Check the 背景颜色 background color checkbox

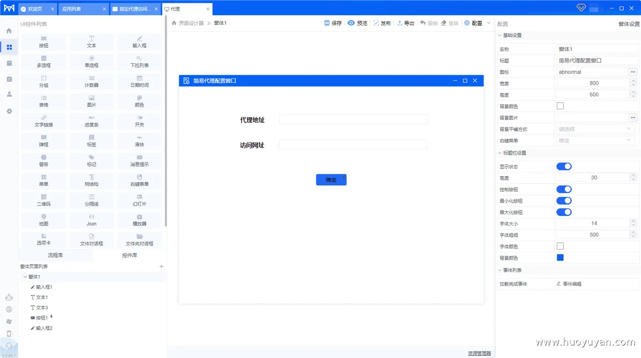click(560, 106)
